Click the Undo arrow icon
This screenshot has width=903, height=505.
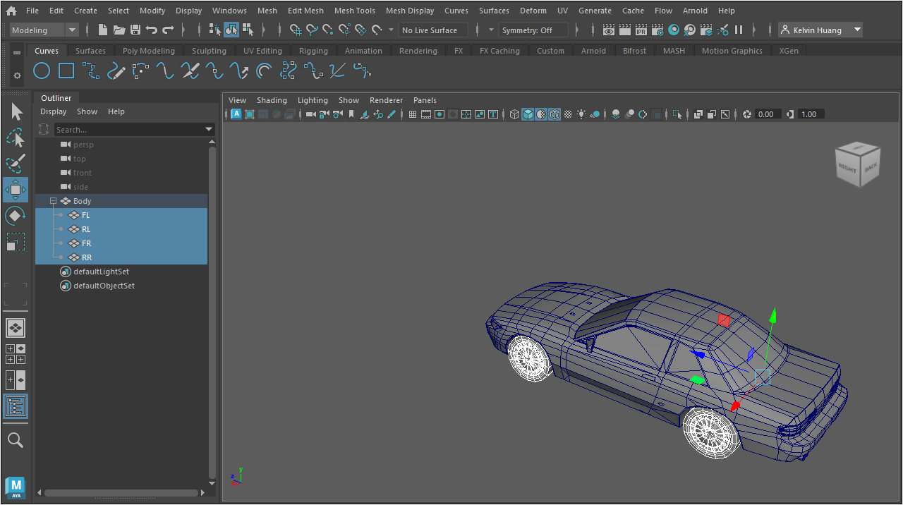152,30
